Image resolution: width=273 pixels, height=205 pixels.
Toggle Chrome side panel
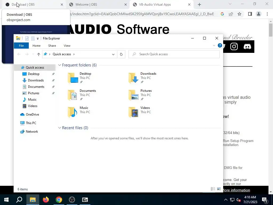(250, 14)
